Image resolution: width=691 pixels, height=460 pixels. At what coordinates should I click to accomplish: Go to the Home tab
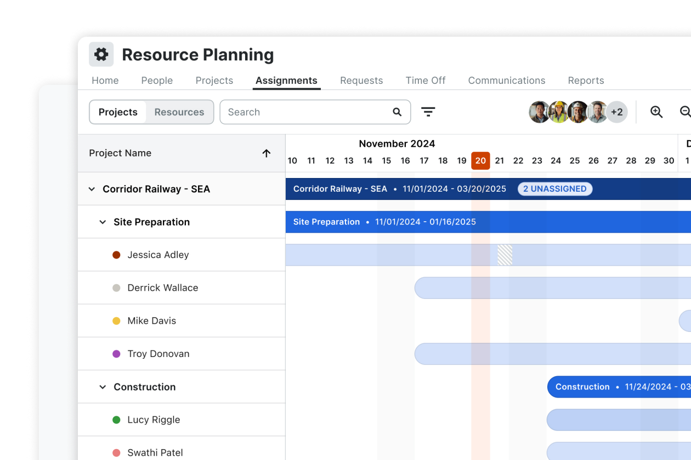[x=105, y=81]
